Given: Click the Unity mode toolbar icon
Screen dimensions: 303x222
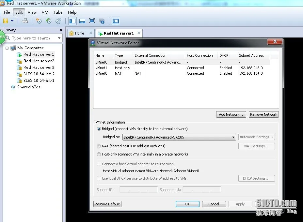Looking at the screenshot, I should pyautogui.click(x=102, y=21).
